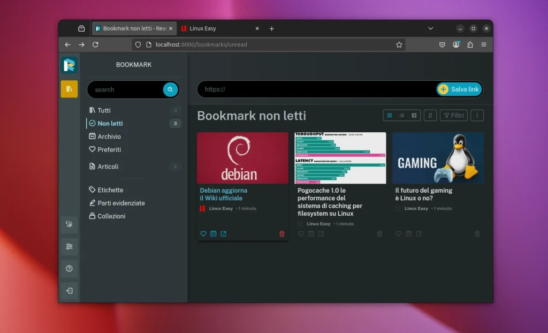Screen dimensions: 548x333
Task: Delete the Debian bookmark with trash icon
Action: coord(282,234)
